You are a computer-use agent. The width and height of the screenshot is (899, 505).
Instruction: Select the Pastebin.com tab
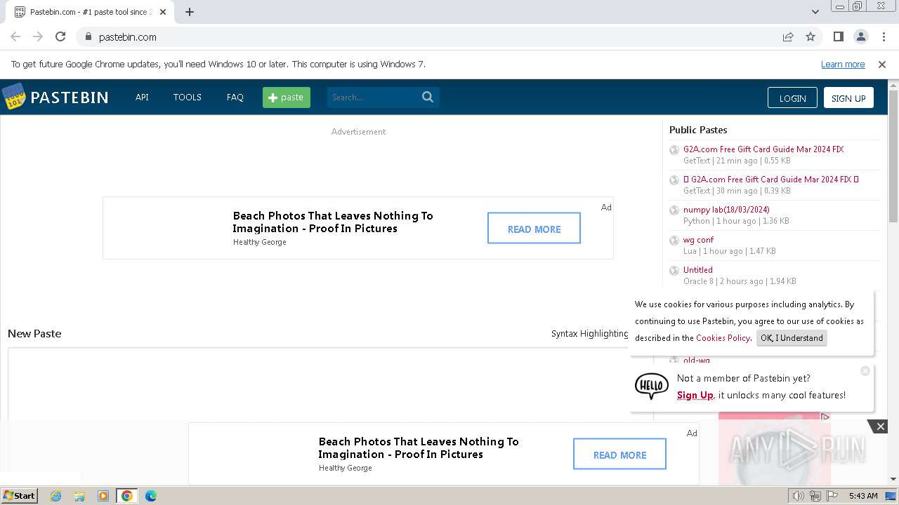[91, 12]
